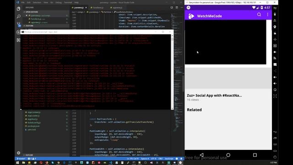Open the Manage gear in VS Code
293x165 pixels.
18,153
